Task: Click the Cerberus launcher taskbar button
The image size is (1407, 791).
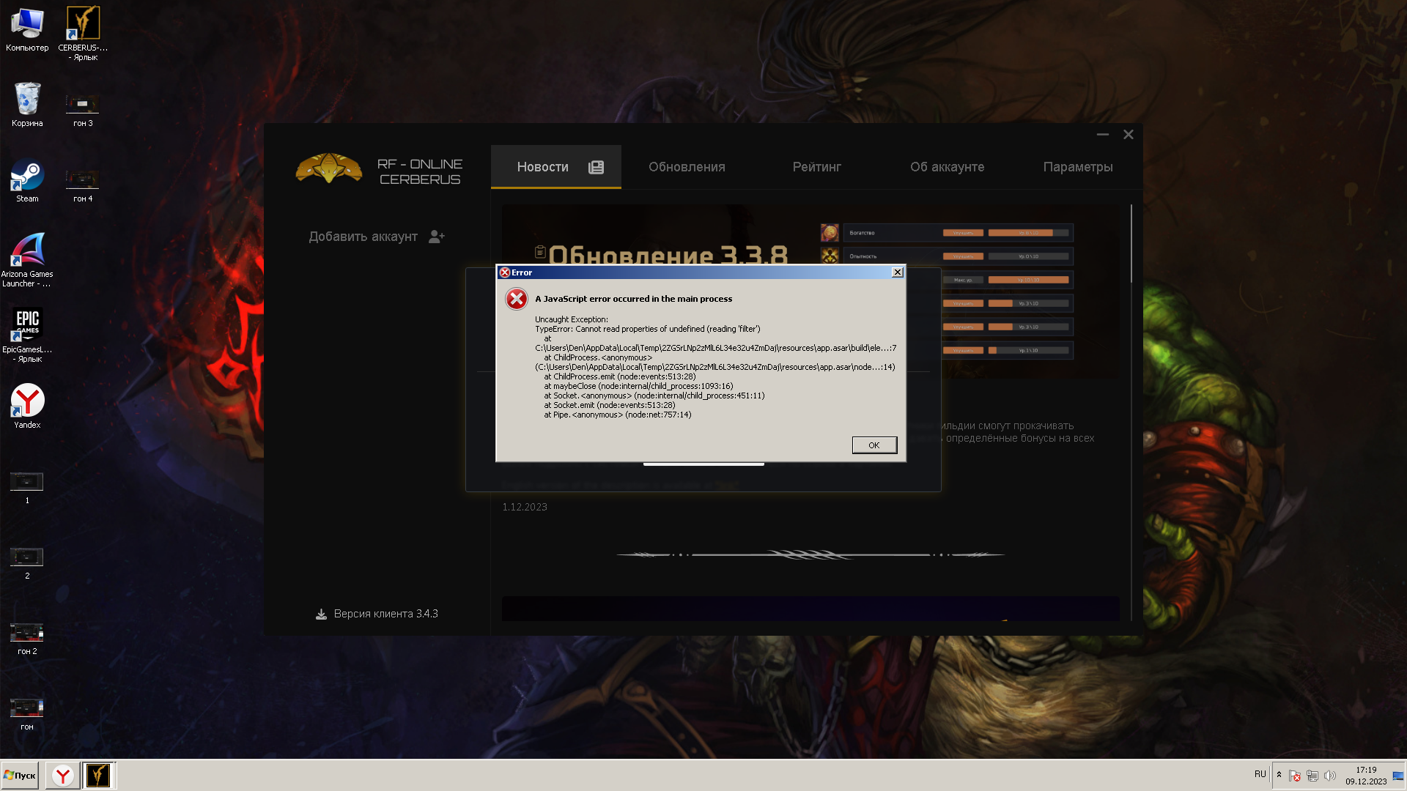Action: [x=98, y=776]
